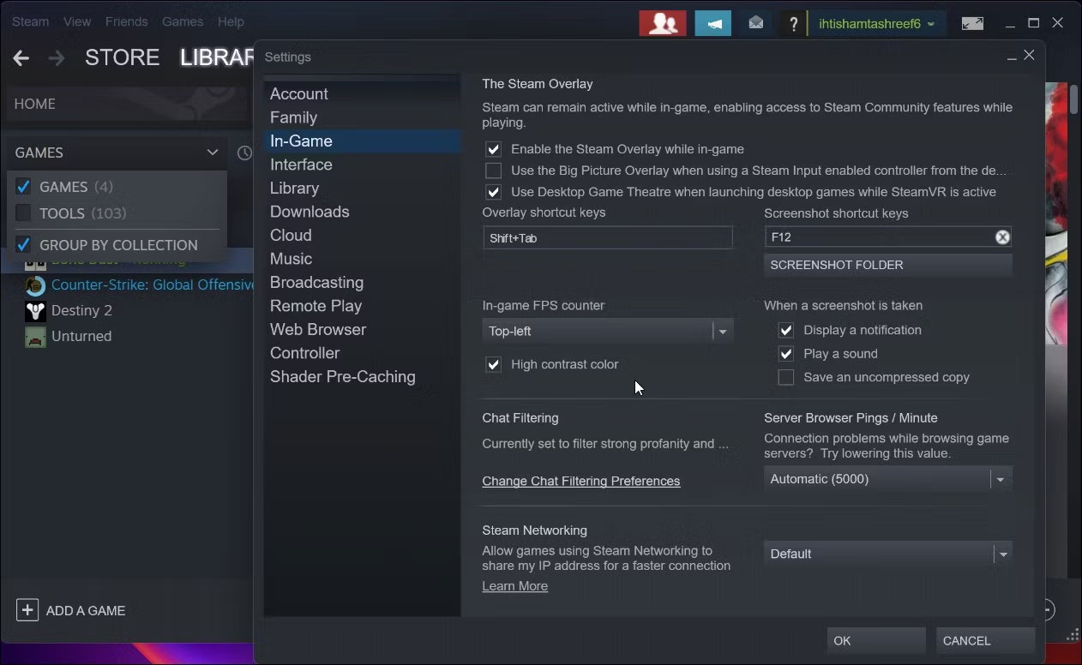Click Change Chat Filtering Preferences link

580,482
